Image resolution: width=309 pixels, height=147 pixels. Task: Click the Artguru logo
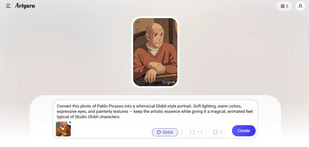pos(25,6)
